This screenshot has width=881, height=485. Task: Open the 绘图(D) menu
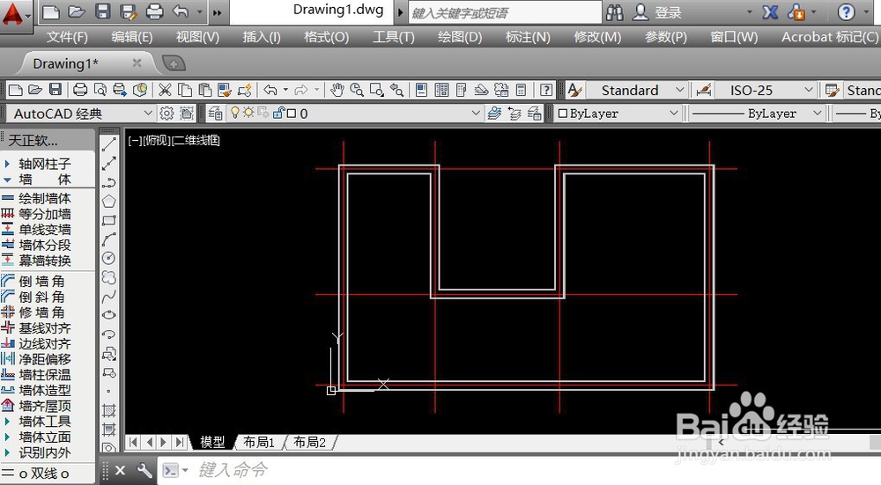[460, 37]
